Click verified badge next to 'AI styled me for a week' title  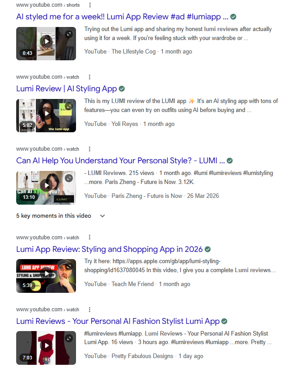click(233, 17)
